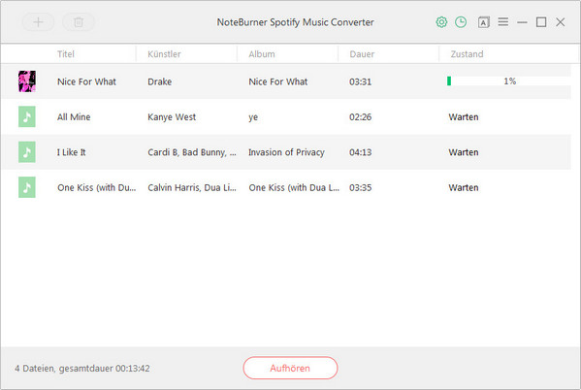Click artist Cardi B, Bad Bunny

192,152
